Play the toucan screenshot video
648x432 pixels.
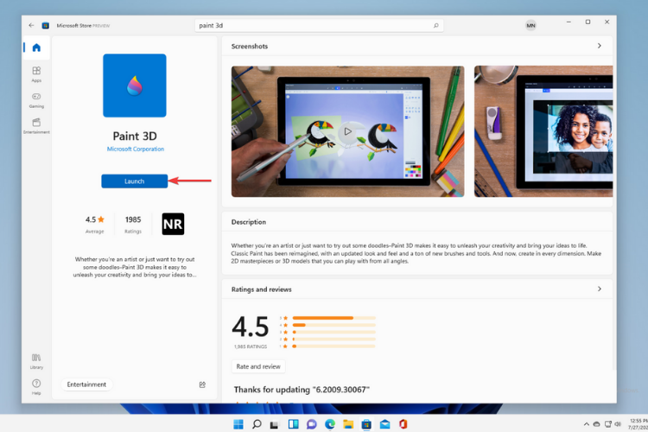[x=347, y=131]
